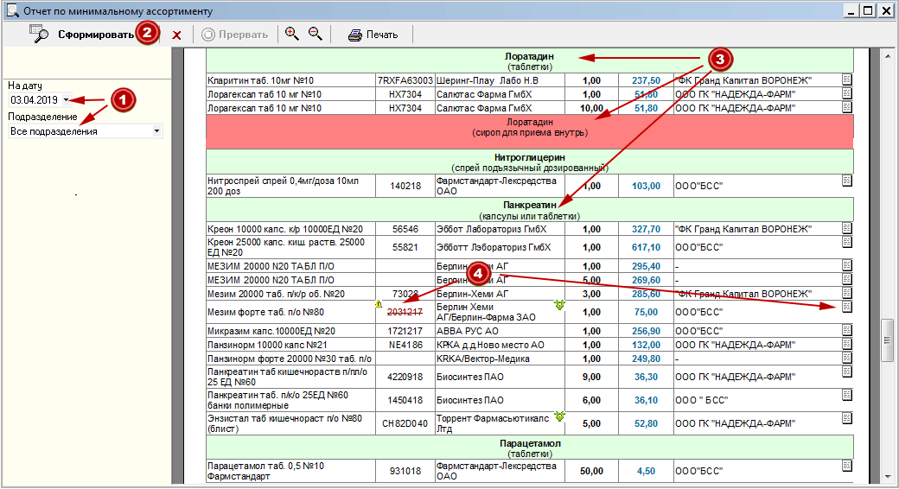Open document icon for Мезим 20000 №20 row

(x=847, y=292)
